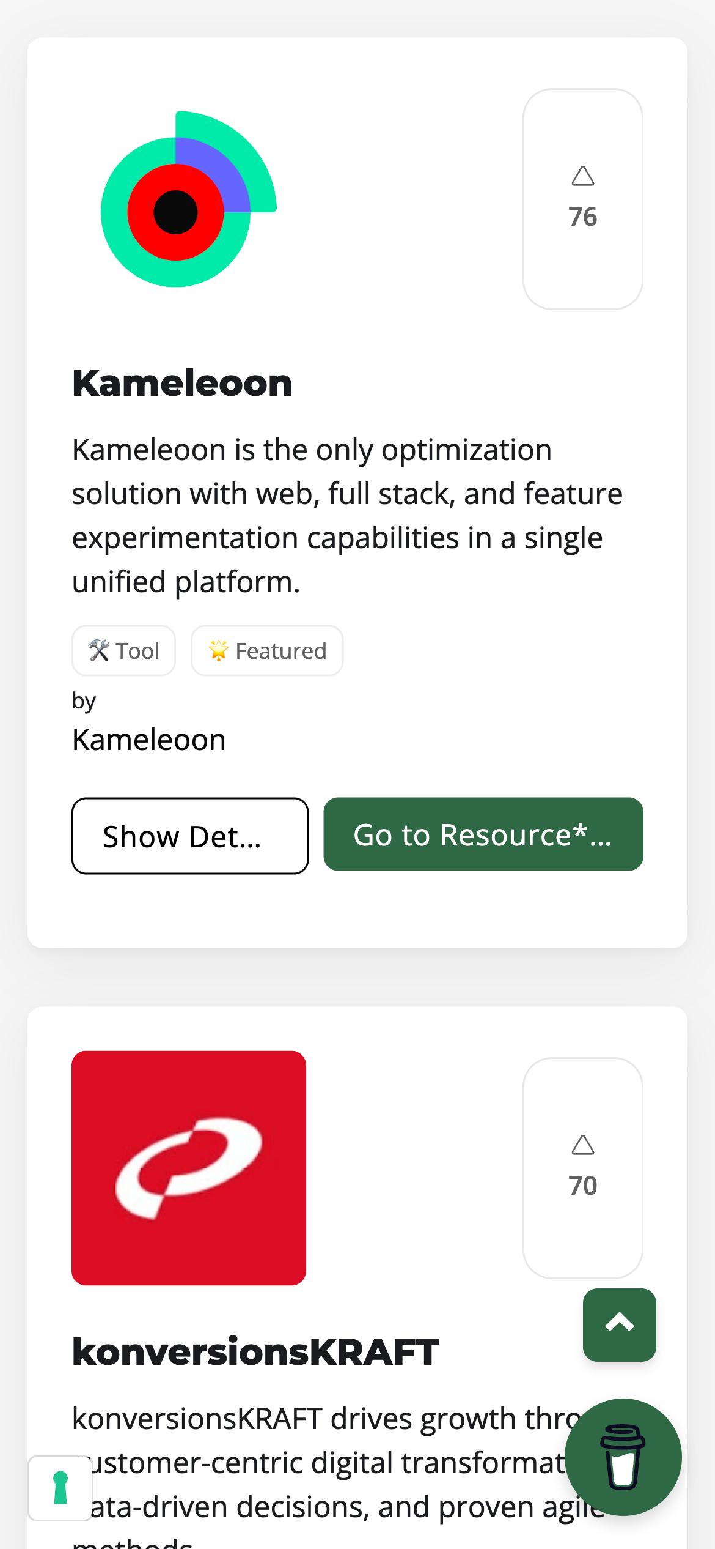Expand details with Show Det... button
The height and width of the screenshot is (1549, 715).
click(x=190, y=836)
